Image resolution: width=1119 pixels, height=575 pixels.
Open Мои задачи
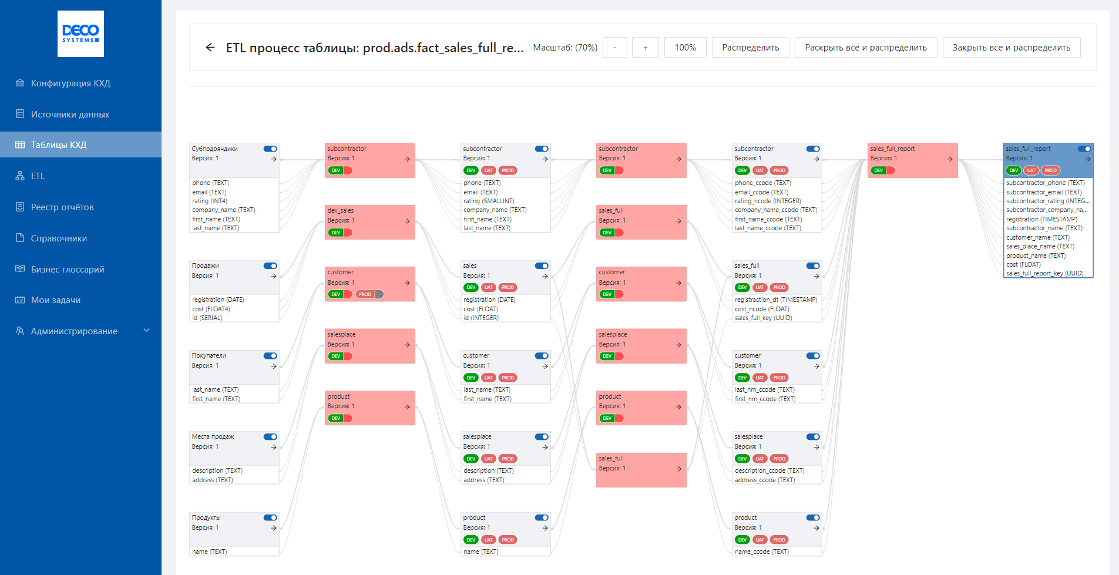57,300
